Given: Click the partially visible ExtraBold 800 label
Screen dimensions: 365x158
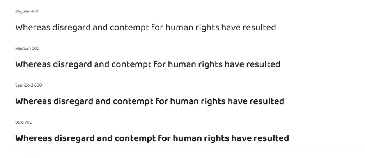Looking at the screenshot, I should pos(28,157).
